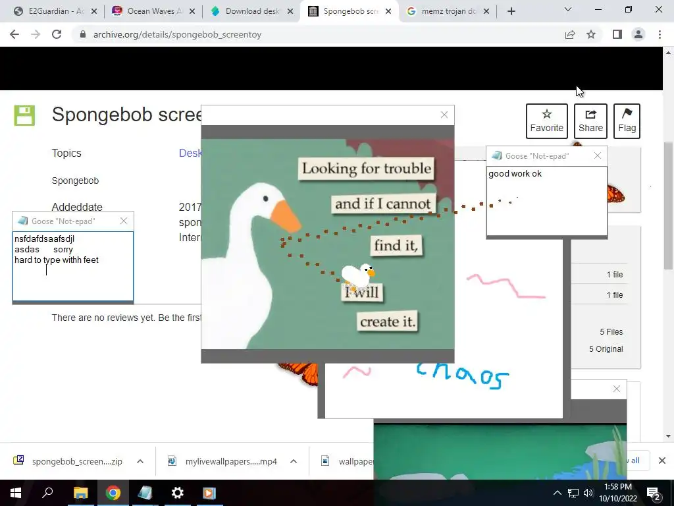This screenshot has width=674, height=506.
Task: Open File Explorer from taskbar
Action: (x=80, y=493)
